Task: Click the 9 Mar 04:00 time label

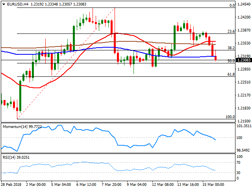Action: click(137, 184)
